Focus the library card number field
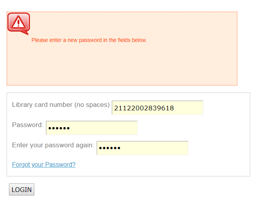The height and width of the screenshot is (204, 258). tap(157, 108)
